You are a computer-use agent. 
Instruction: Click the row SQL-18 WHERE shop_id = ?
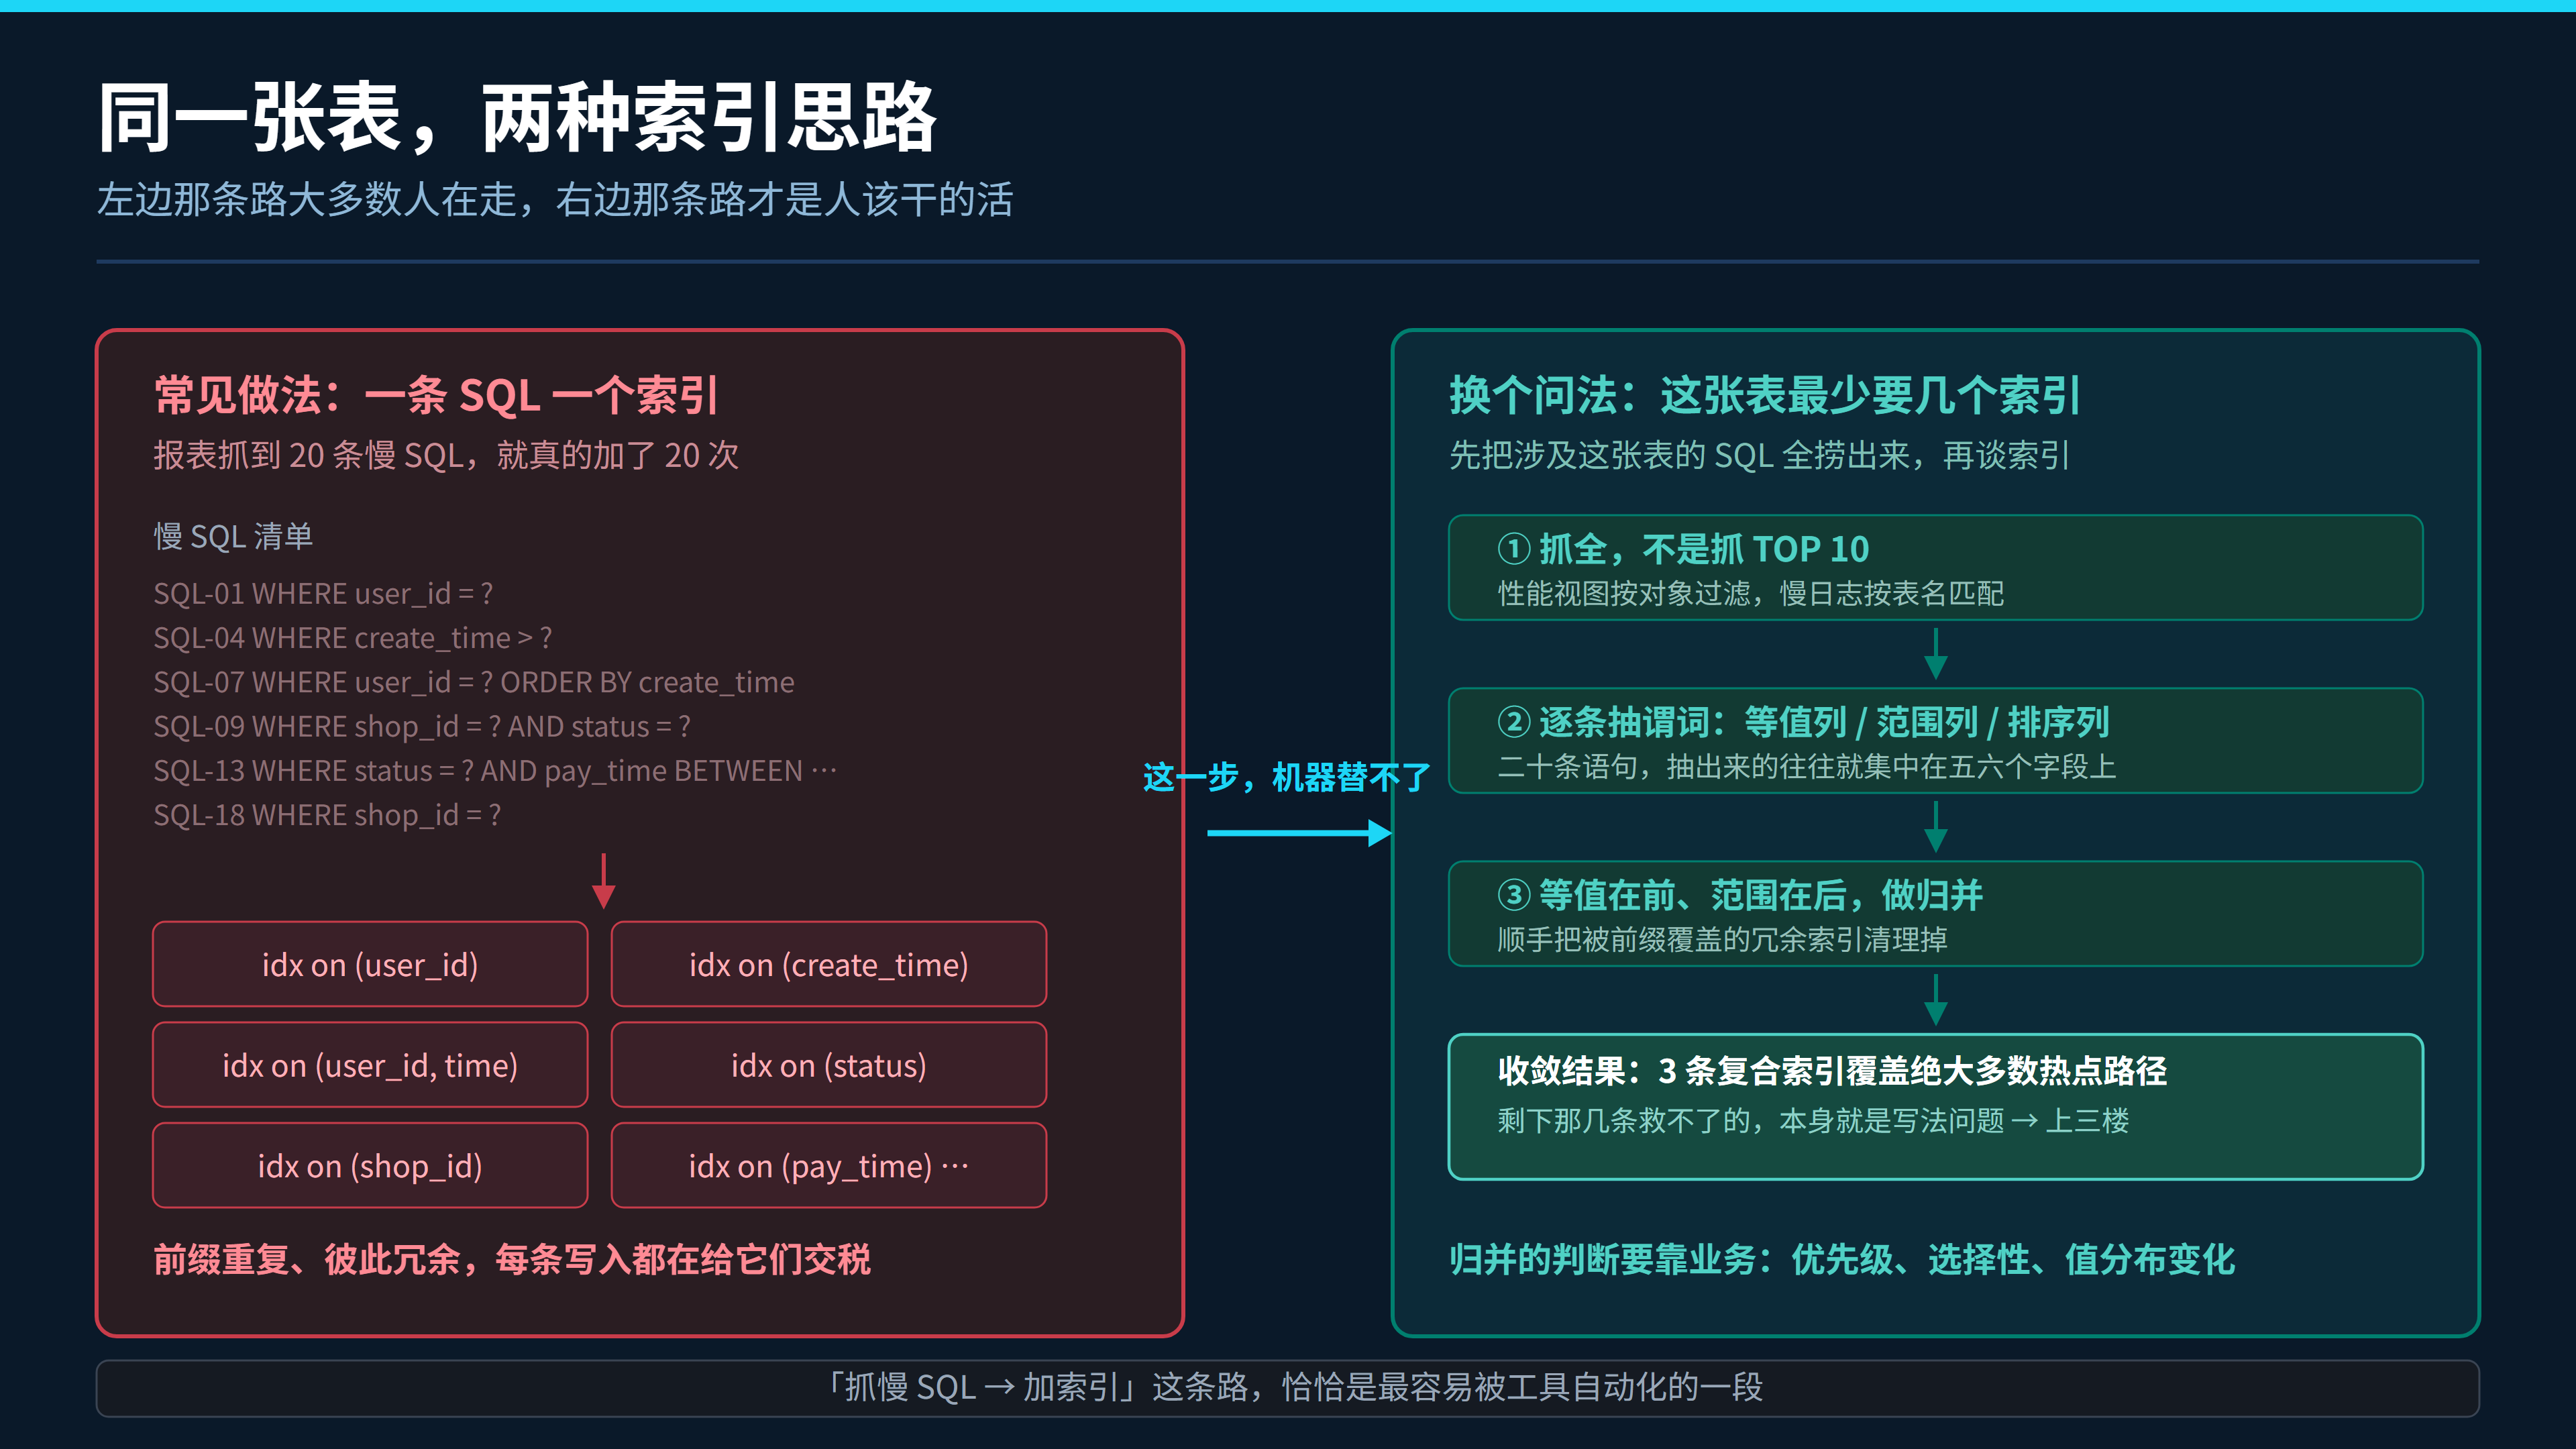coord(327,815)
